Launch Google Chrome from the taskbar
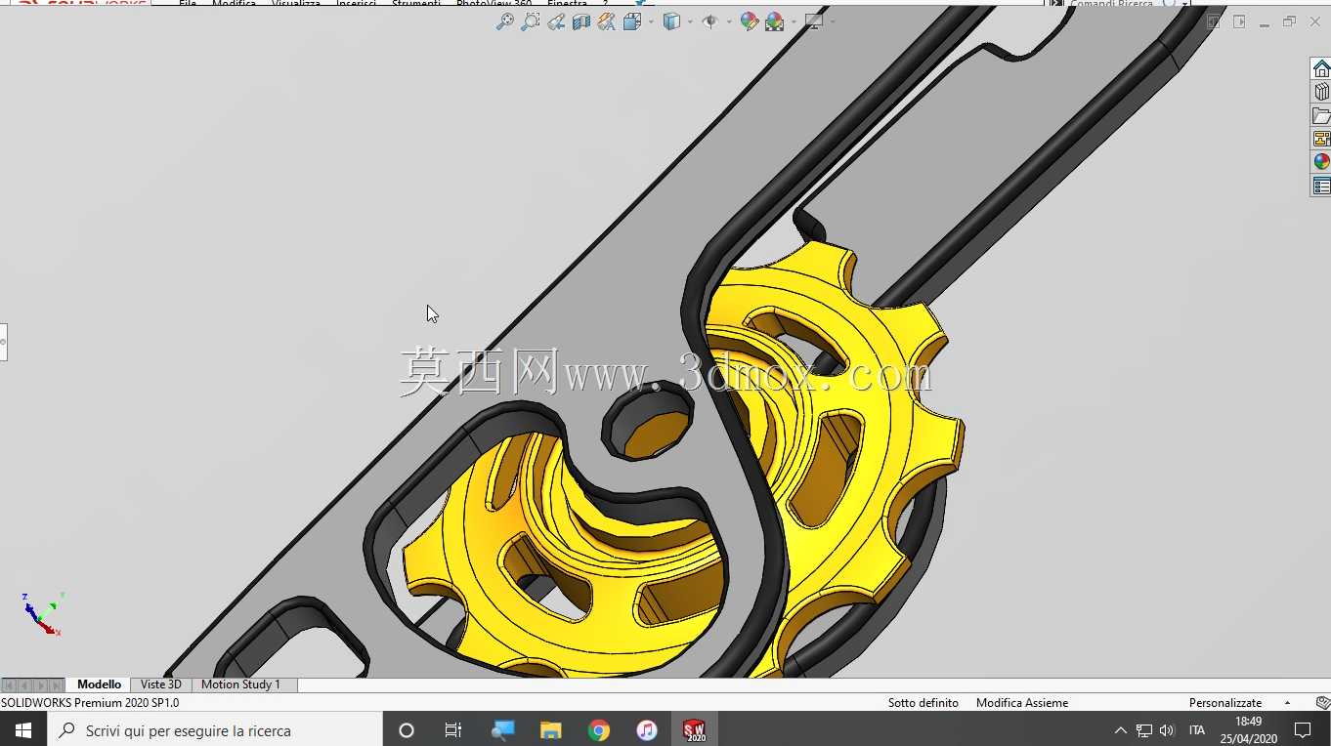 tap(599, 730)
